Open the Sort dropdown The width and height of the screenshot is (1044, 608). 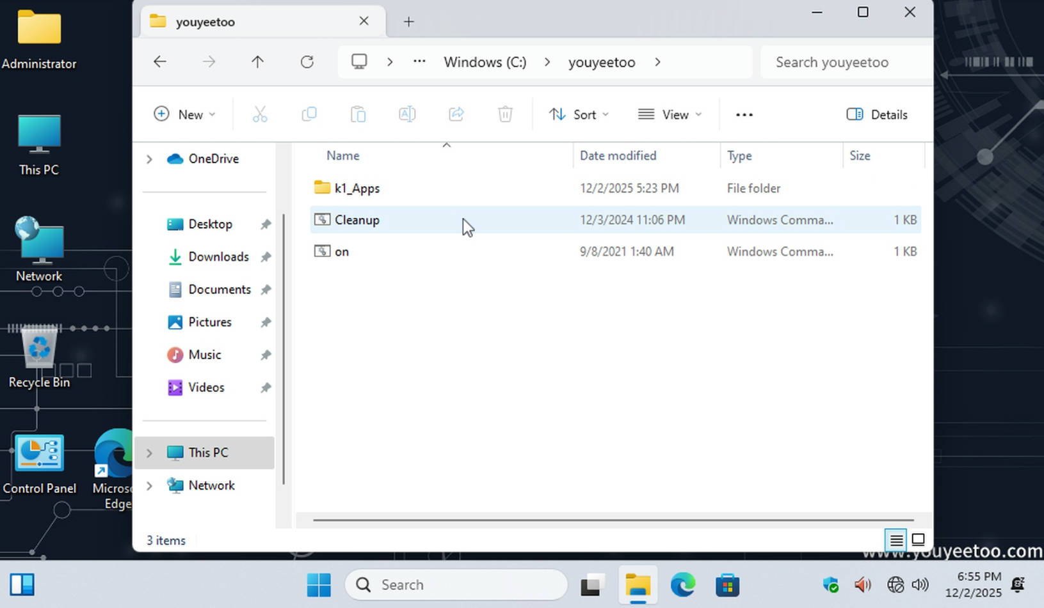tap(579, 114)
